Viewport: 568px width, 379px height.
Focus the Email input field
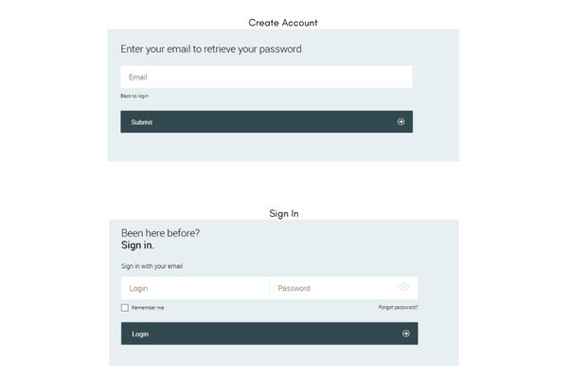[x=266, y=77]
